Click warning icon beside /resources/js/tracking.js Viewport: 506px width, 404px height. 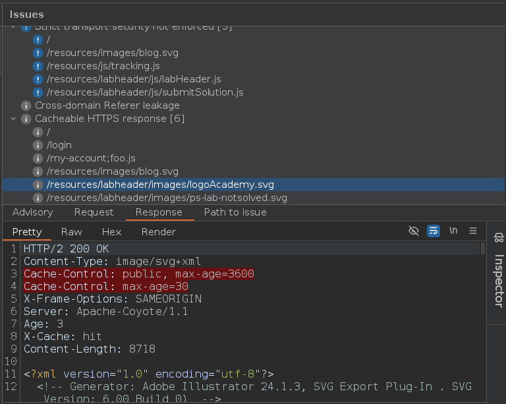(38, 66)
